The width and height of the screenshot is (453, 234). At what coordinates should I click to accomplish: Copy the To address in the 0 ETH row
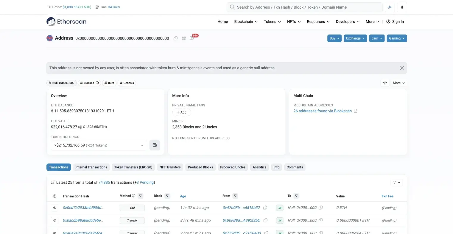321,208
